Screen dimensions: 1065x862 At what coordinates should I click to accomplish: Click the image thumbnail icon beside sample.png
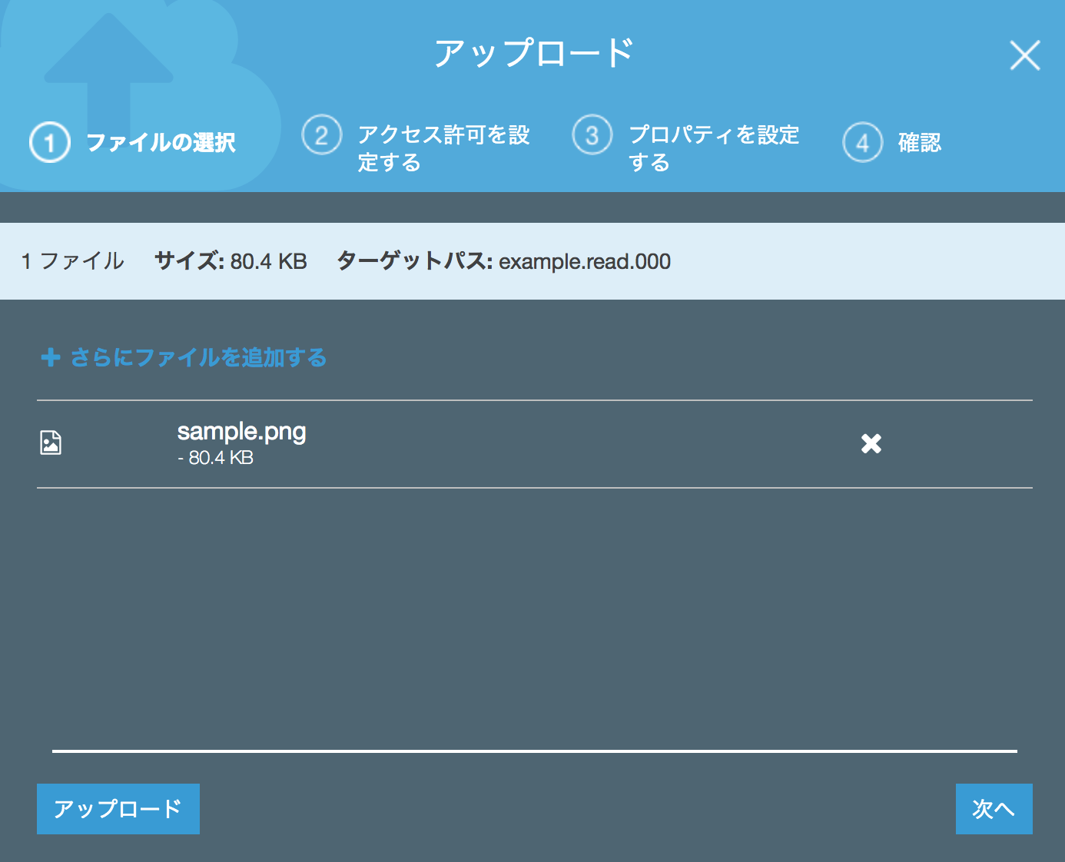pyautogui.click(x=50, y=443)
